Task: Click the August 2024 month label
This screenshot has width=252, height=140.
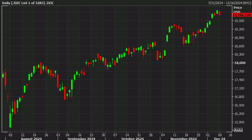Action: [31, 138]
